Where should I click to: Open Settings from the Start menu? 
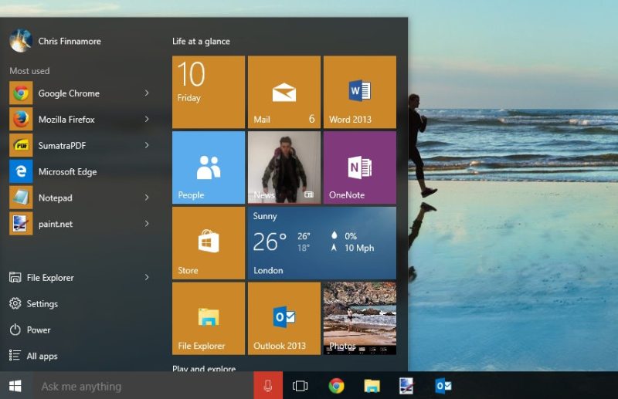click(x=33, y=303)
